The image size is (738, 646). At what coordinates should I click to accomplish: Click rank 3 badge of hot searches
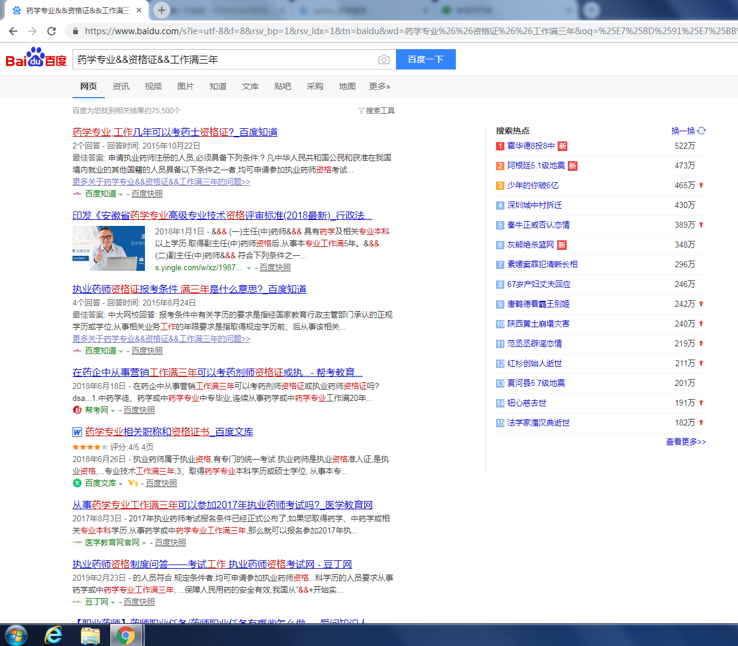point(500,186)
